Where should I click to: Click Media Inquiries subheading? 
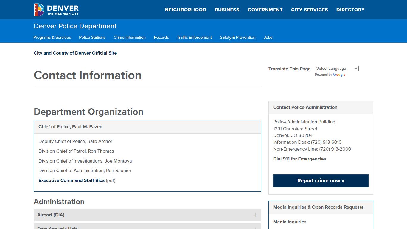coord(290,222)
